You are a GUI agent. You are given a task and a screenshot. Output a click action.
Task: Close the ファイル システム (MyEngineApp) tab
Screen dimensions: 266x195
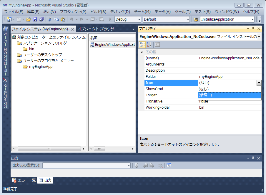tap(73, 29)
